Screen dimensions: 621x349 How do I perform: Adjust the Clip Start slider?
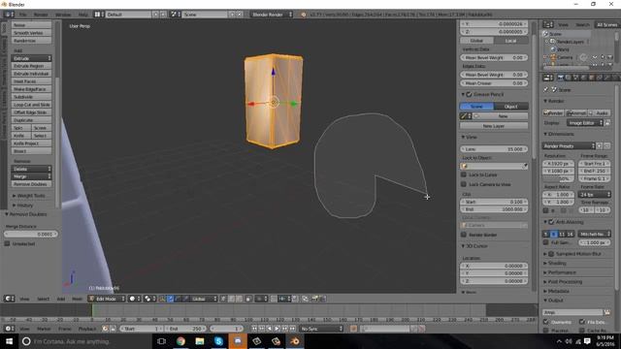494,202
